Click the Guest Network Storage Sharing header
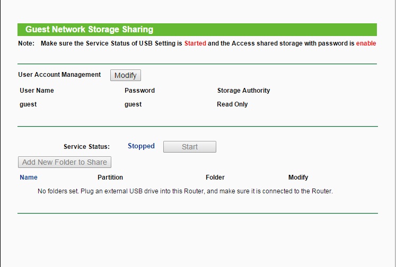Image resolution: width=396 pixels, height=267 pixels. tap(89, 30)
